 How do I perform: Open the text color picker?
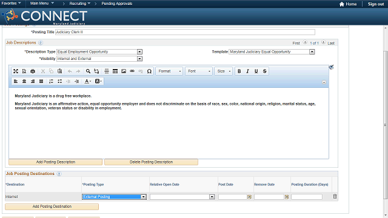tap(87, 81)
